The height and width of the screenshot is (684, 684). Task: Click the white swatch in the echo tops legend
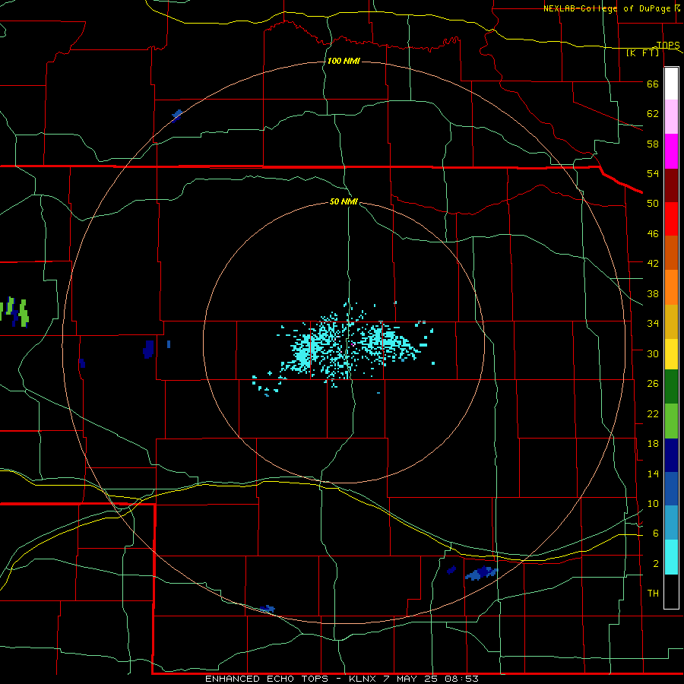(671, 84)
